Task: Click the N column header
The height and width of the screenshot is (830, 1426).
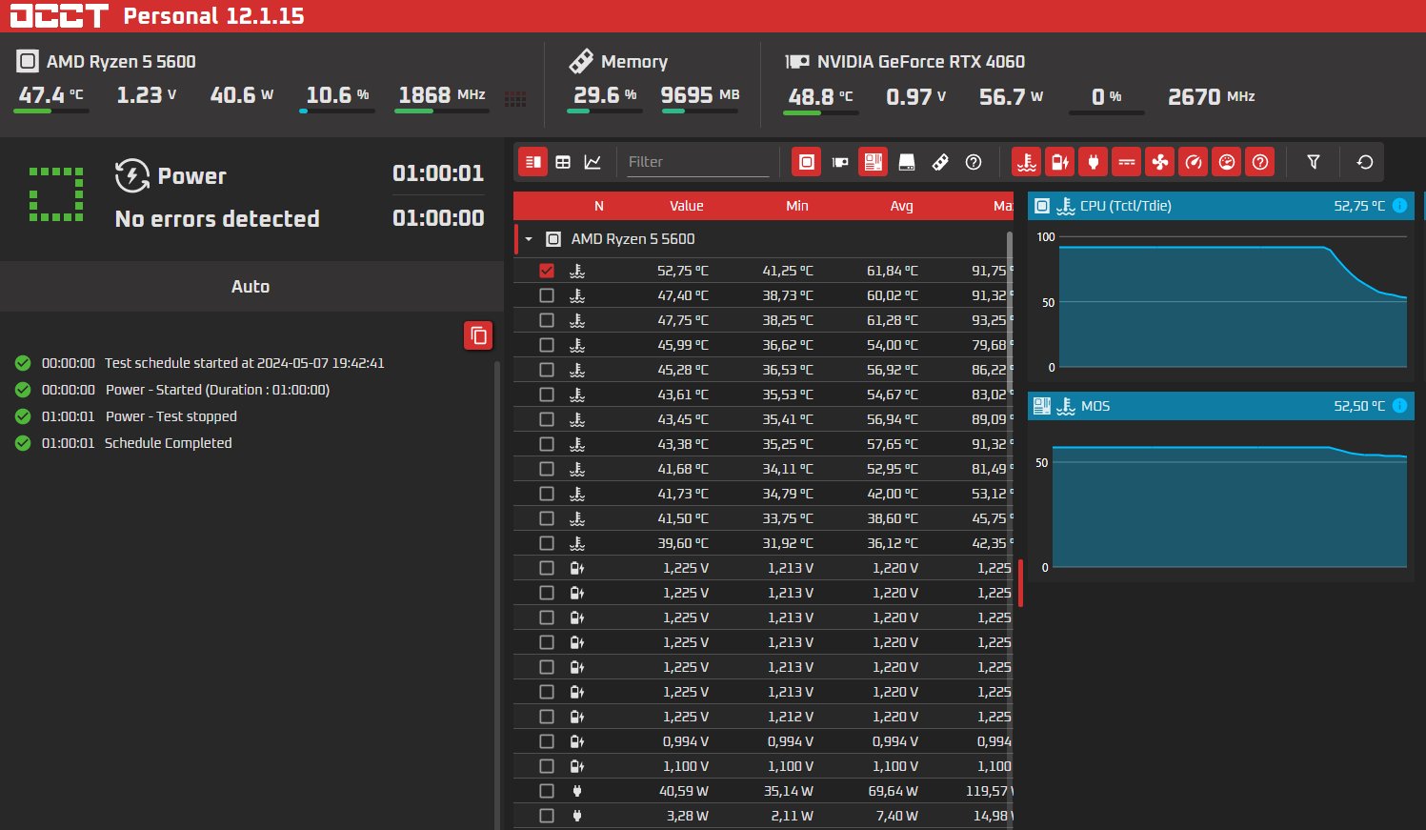Action: (x=599, y=206)
